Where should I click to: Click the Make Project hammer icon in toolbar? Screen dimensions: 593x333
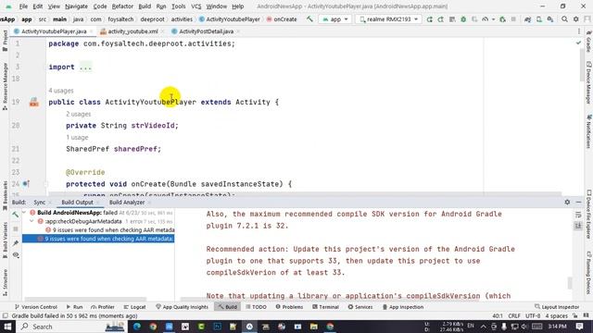[x=309, y=18]
